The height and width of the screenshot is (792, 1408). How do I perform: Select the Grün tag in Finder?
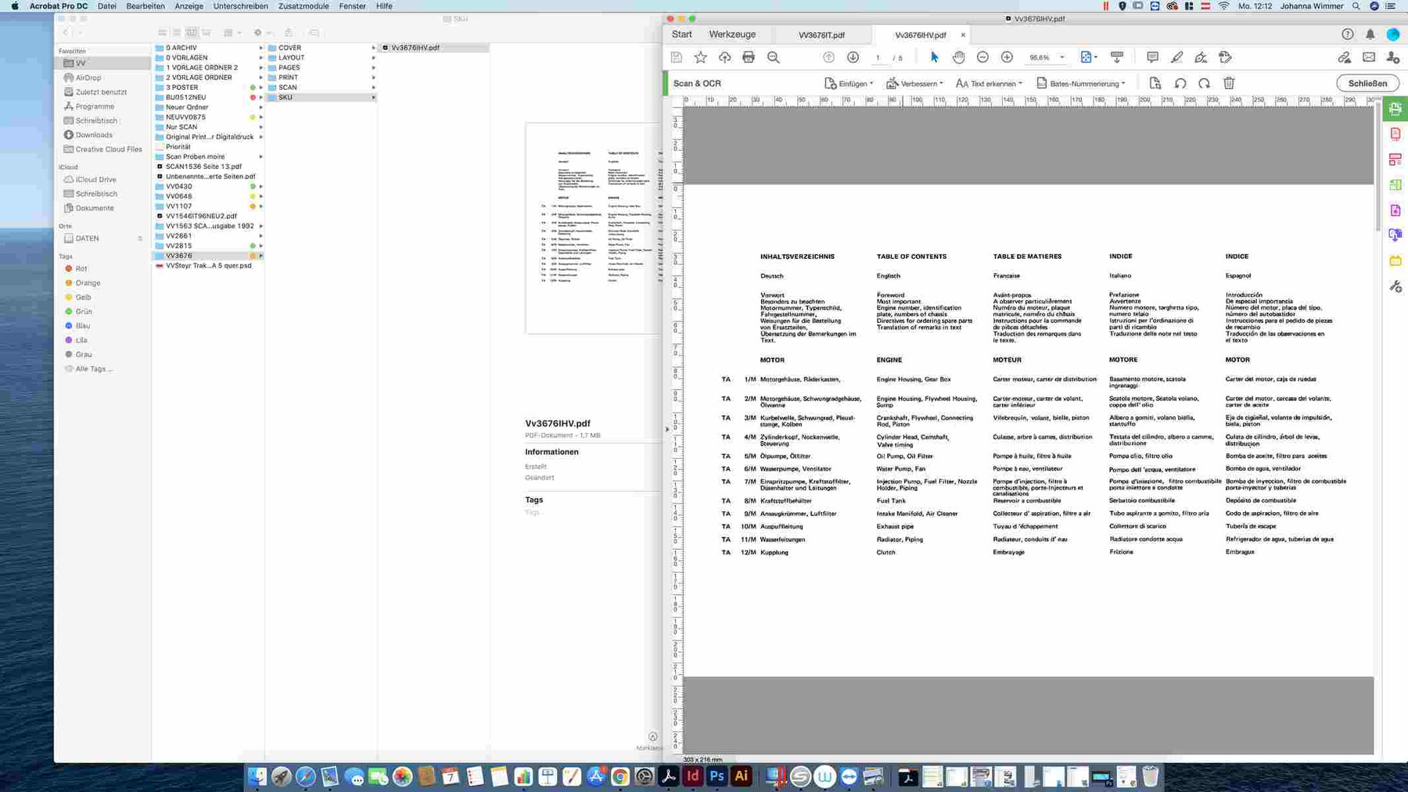84,312
